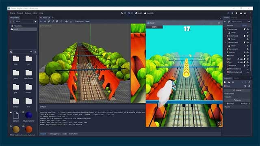Screen dimensions: 260x146
Task: Open the scenes folder thumbnail
Action: 28,87
